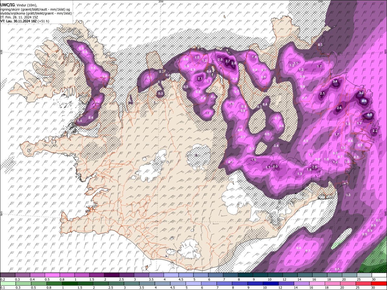Viewport: 387px width, 290px height.
Task: Click the 2.7 snowfall value on the map
Action: (x=228, y=61)
